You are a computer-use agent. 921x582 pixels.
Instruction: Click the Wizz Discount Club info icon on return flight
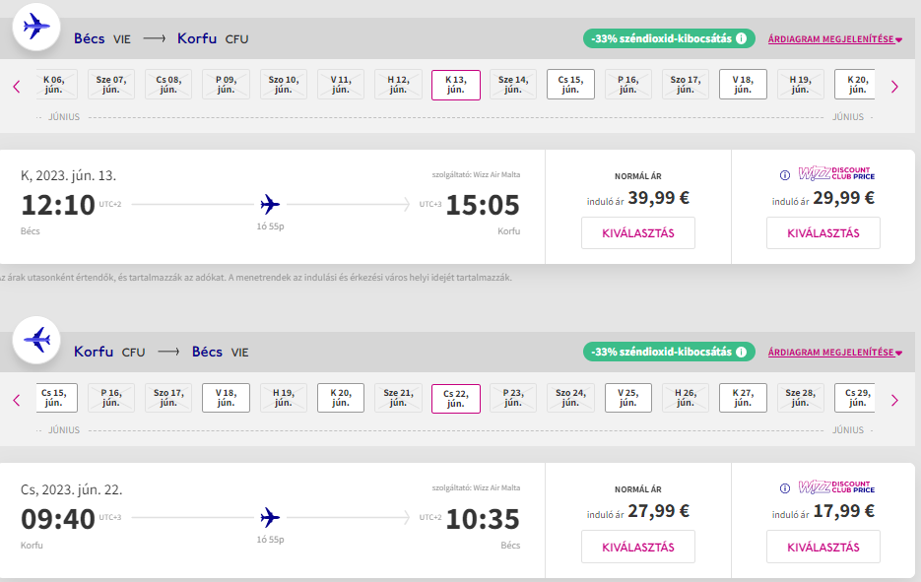[x=785, y=487]
